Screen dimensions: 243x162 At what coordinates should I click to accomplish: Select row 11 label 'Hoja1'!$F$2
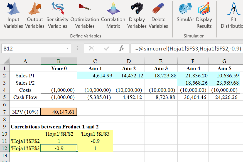[x=25, y=141]
